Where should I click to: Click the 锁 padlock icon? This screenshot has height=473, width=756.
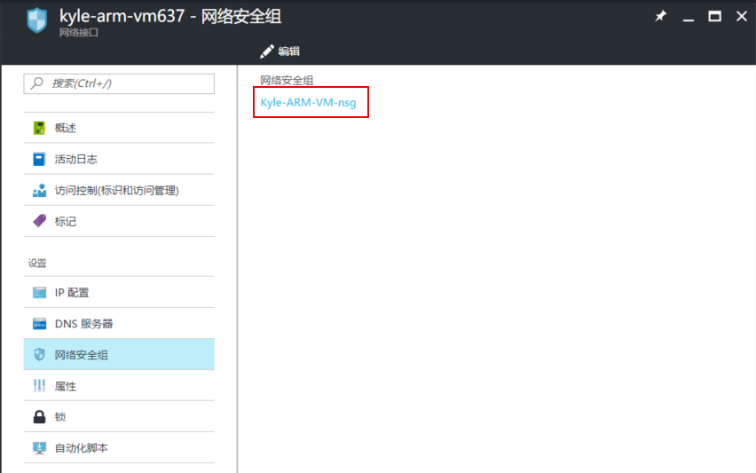[x=39, y=417]
